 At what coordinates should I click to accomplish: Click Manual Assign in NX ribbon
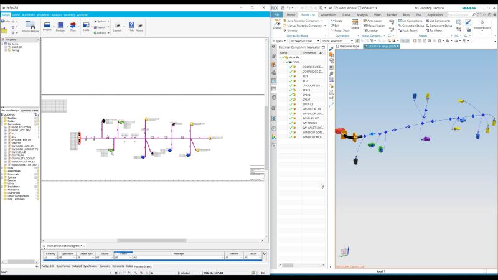pos(374,26)
